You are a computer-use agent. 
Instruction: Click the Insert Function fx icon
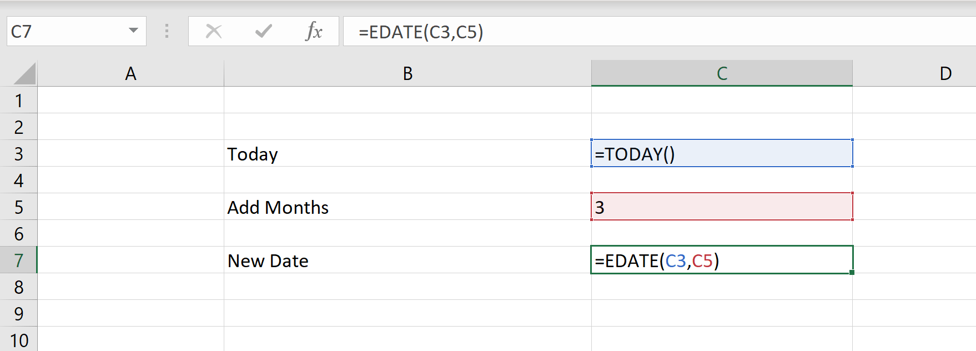click(x=314, y=32)
